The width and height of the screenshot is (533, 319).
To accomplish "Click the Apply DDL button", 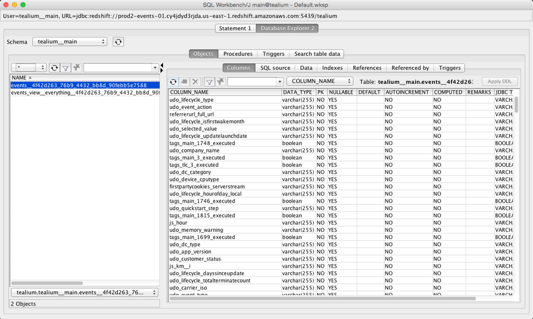I will [x=499, y=82].
